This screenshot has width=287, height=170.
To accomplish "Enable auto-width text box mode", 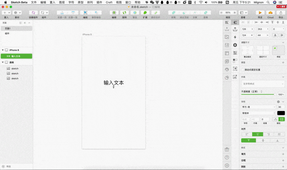I will tap(275, 119).
